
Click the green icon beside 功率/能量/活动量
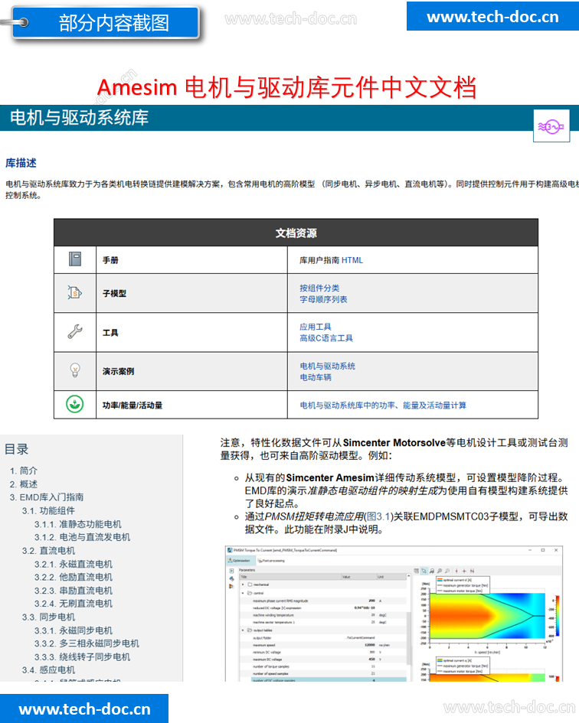pyautogui.click(x=75, y=405)
